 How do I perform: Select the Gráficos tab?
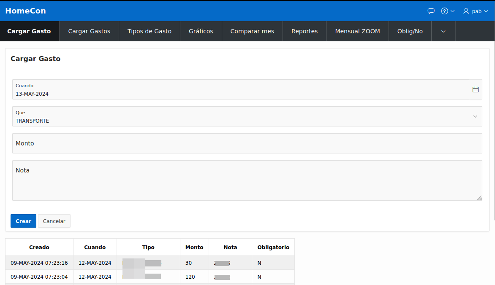tap(201, 31)
